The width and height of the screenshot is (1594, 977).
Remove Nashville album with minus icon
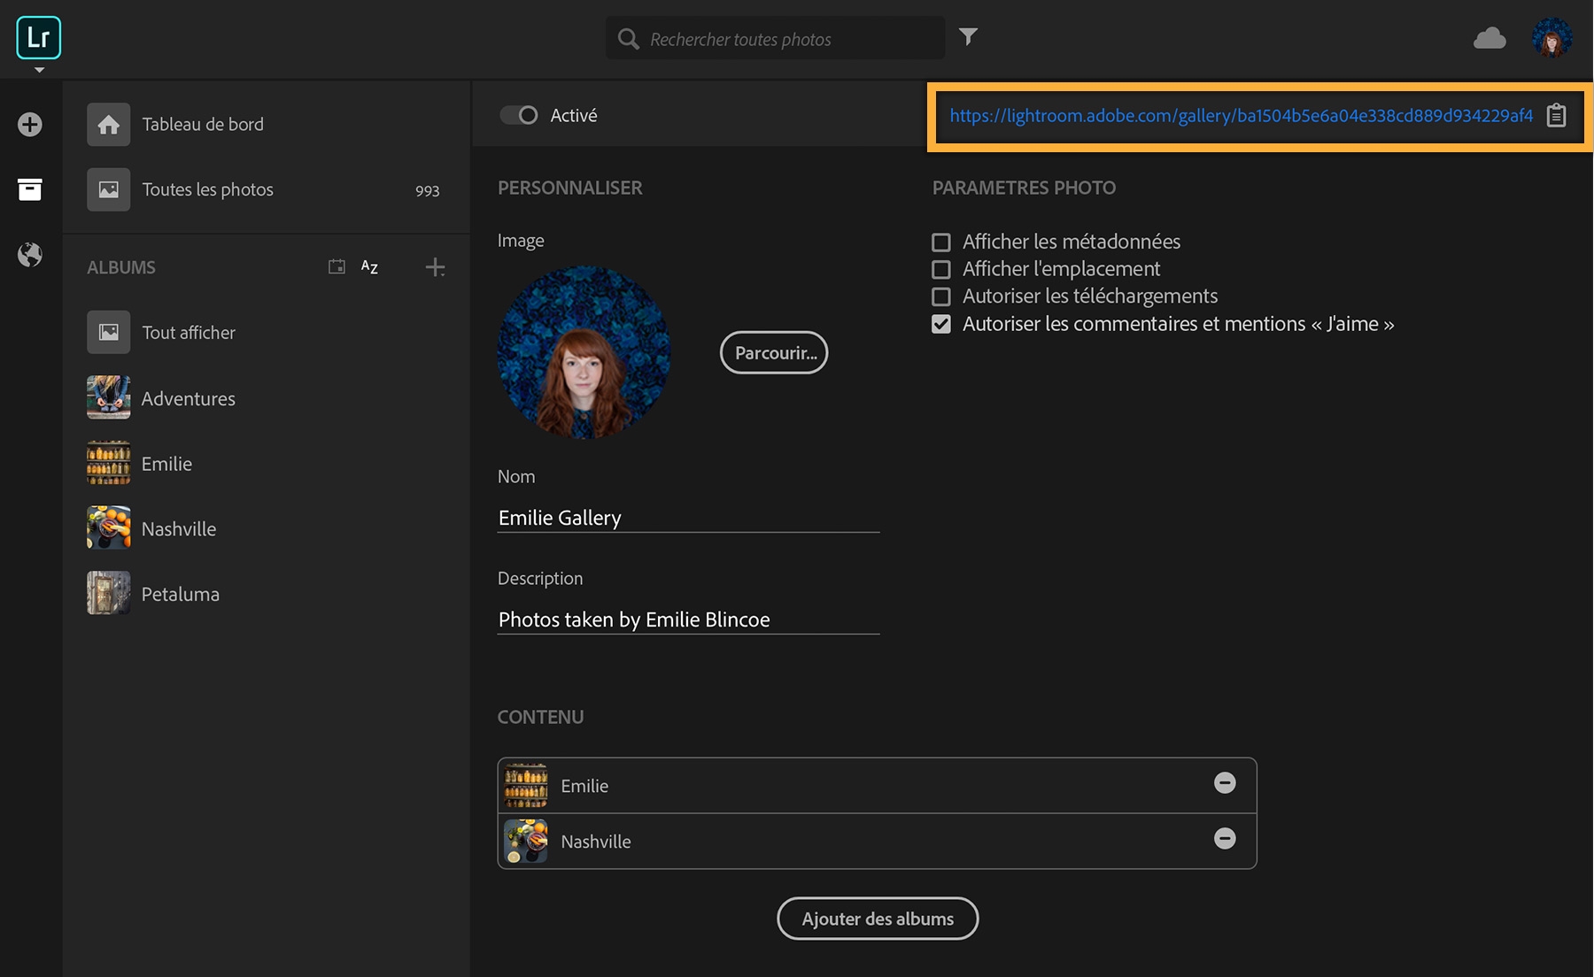pos(1225,839)
